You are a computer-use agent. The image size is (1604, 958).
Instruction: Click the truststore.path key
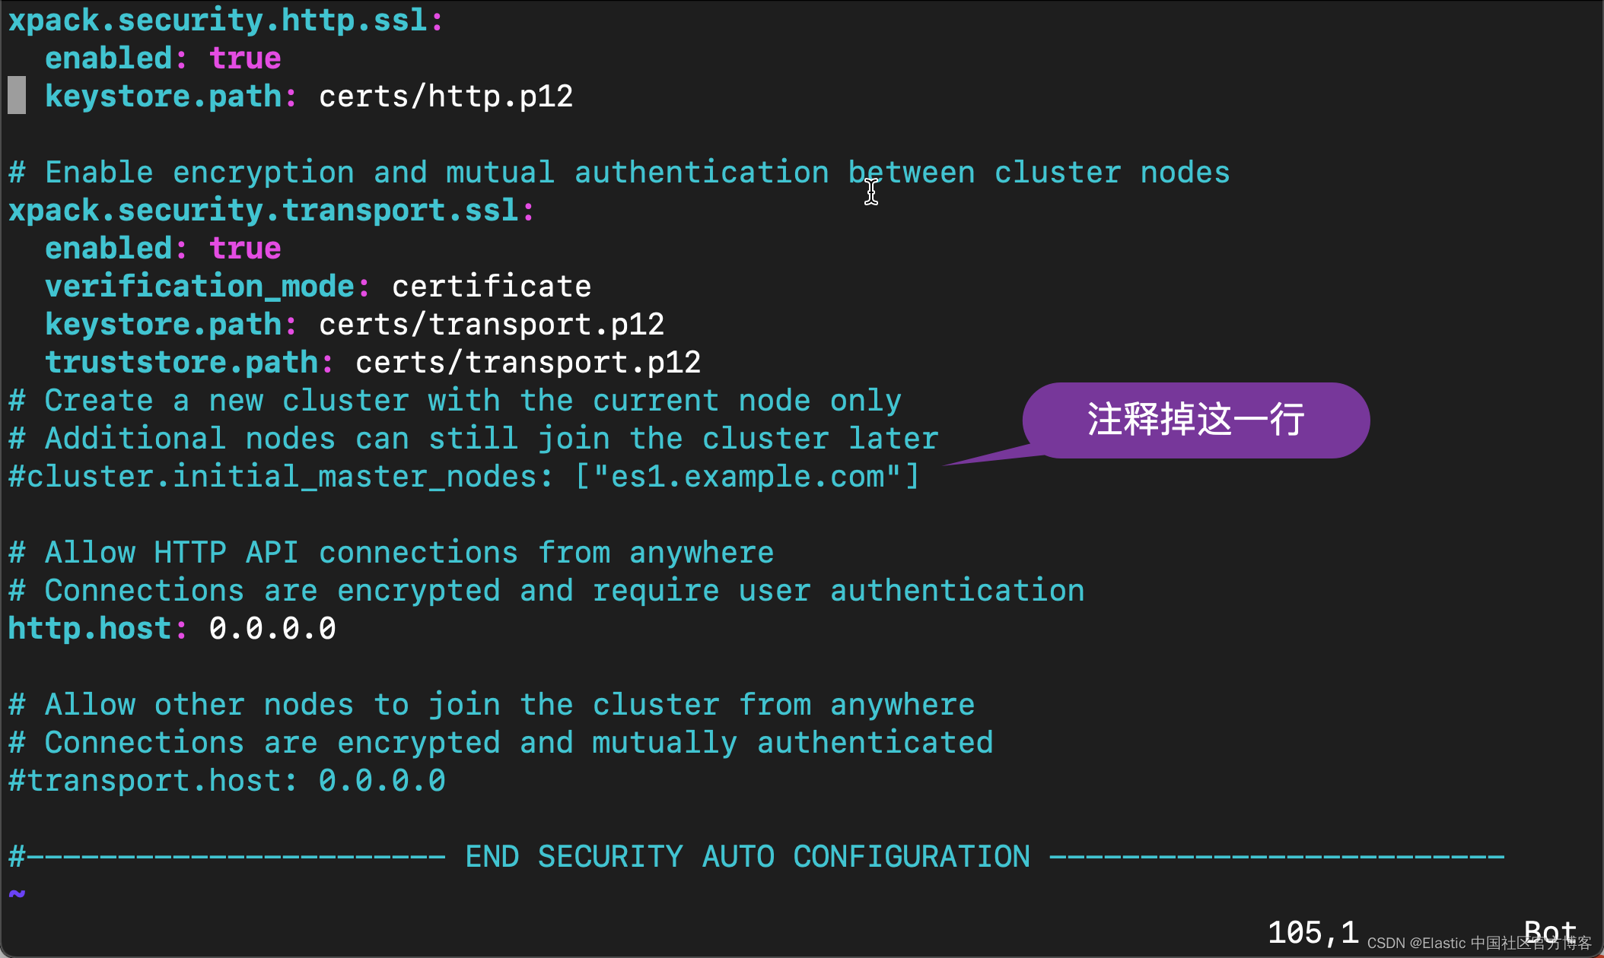coord(181,363)
